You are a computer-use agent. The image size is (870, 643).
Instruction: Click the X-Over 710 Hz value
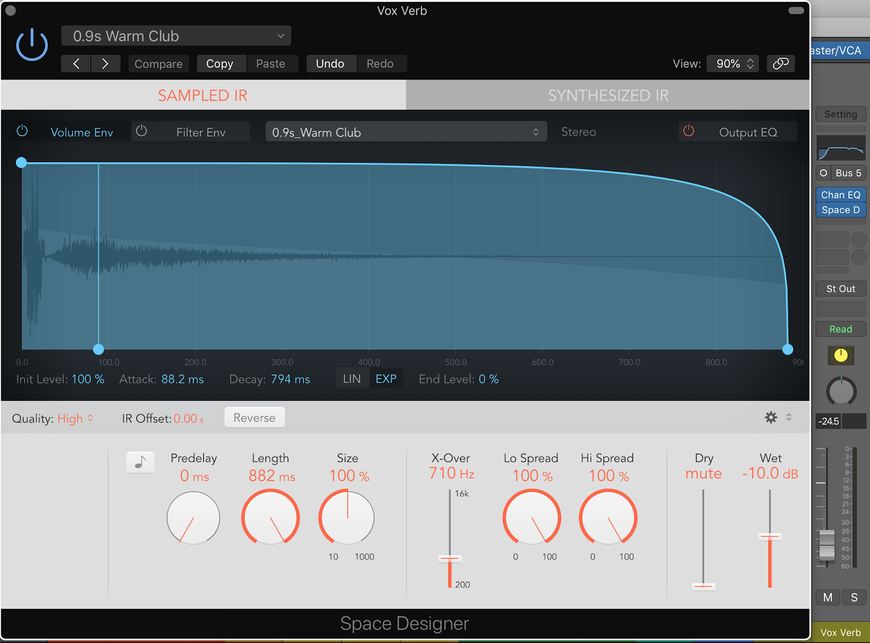pyautogui.click(x=452, y=473)
